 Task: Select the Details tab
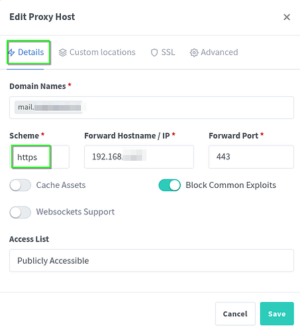pos(26,52)
